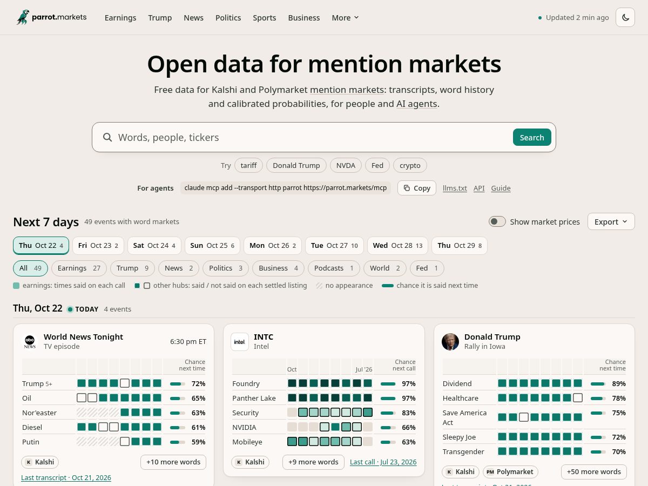Screen dimensions: 648x486
Task: Follow the mention markets link
Action: coord(347,90)
